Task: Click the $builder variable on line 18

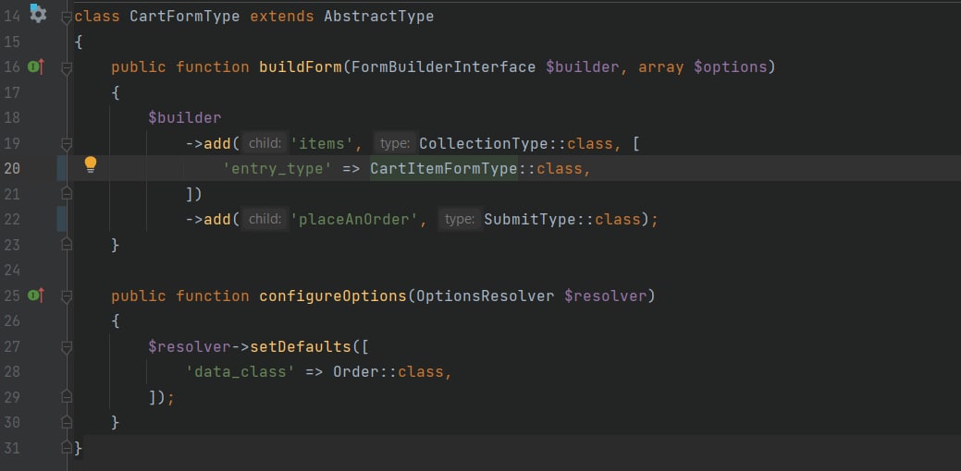Action: click(x=184, y=117)
